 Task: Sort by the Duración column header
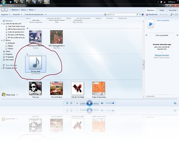coord(110,18)
